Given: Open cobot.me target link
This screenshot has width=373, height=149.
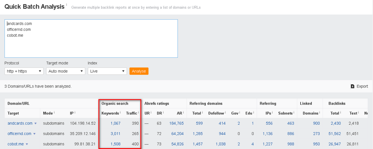Looking at the screenshot, I should [x=16, y=144].
